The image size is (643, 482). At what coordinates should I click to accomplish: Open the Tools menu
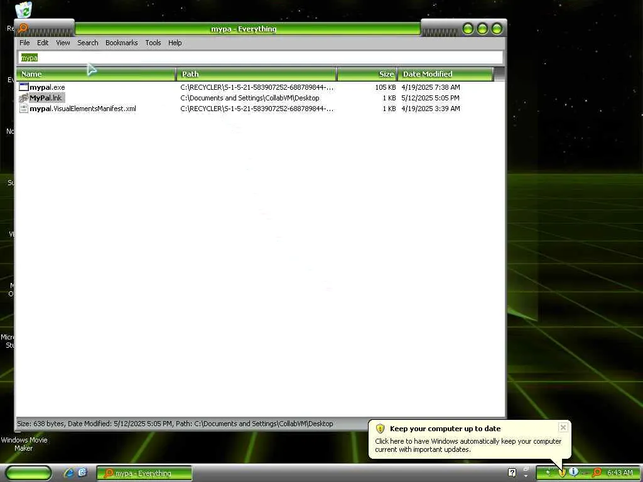[x=153, y=43]
